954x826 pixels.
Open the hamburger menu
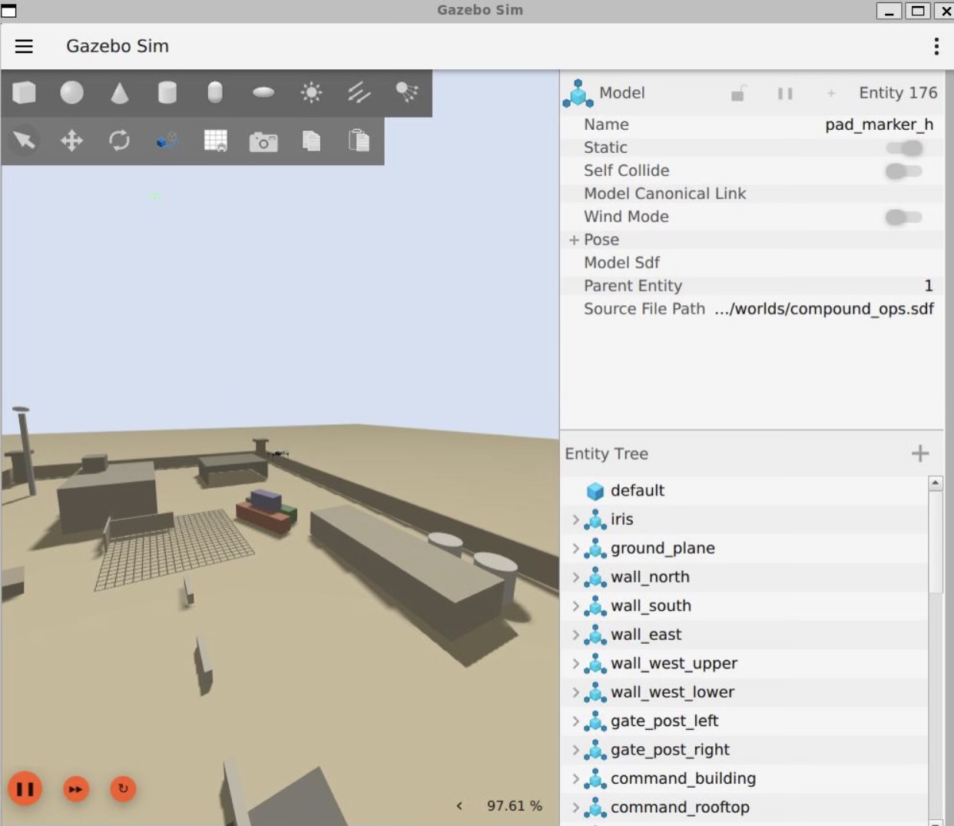pos(24,46)
